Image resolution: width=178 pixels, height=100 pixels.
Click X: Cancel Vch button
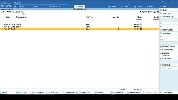118,92
